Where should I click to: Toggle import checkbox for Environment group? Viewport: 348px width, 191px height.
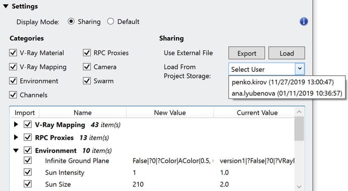click(x=28, y=150)
